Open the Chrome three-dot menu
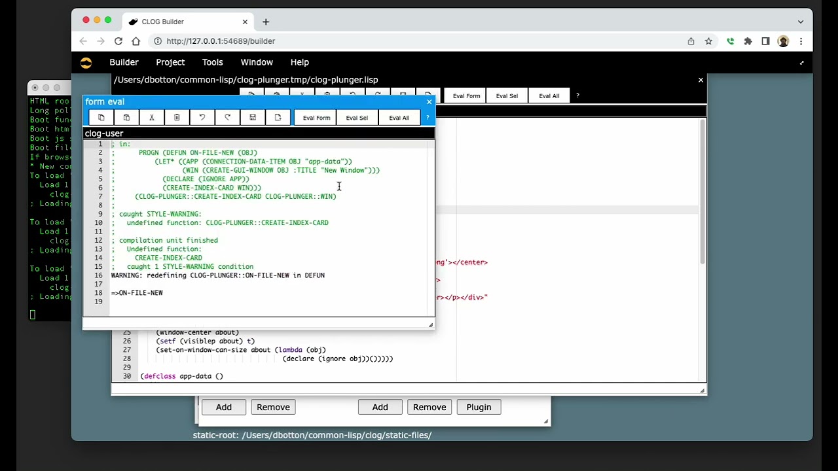The height and width of the screenshot is (471, 838). click(801, 41)
